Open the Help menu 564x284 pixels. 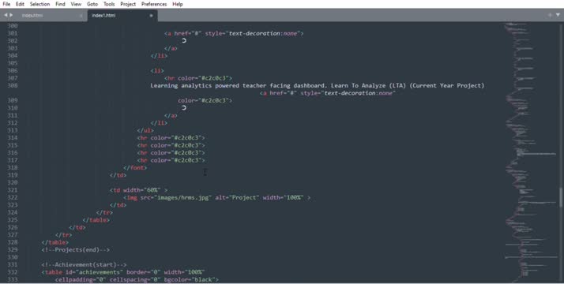click(177, 4)
